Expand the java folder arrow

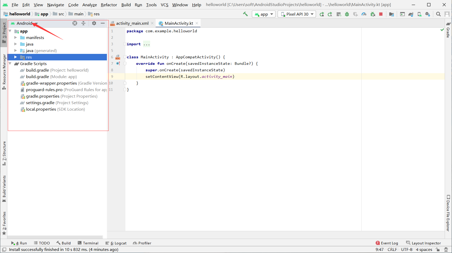[16, 44]
